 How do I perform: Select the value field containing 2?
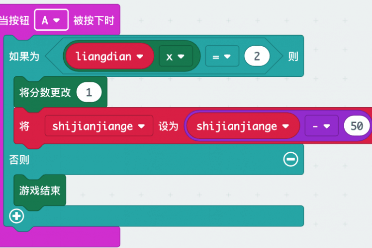[257, 57]
